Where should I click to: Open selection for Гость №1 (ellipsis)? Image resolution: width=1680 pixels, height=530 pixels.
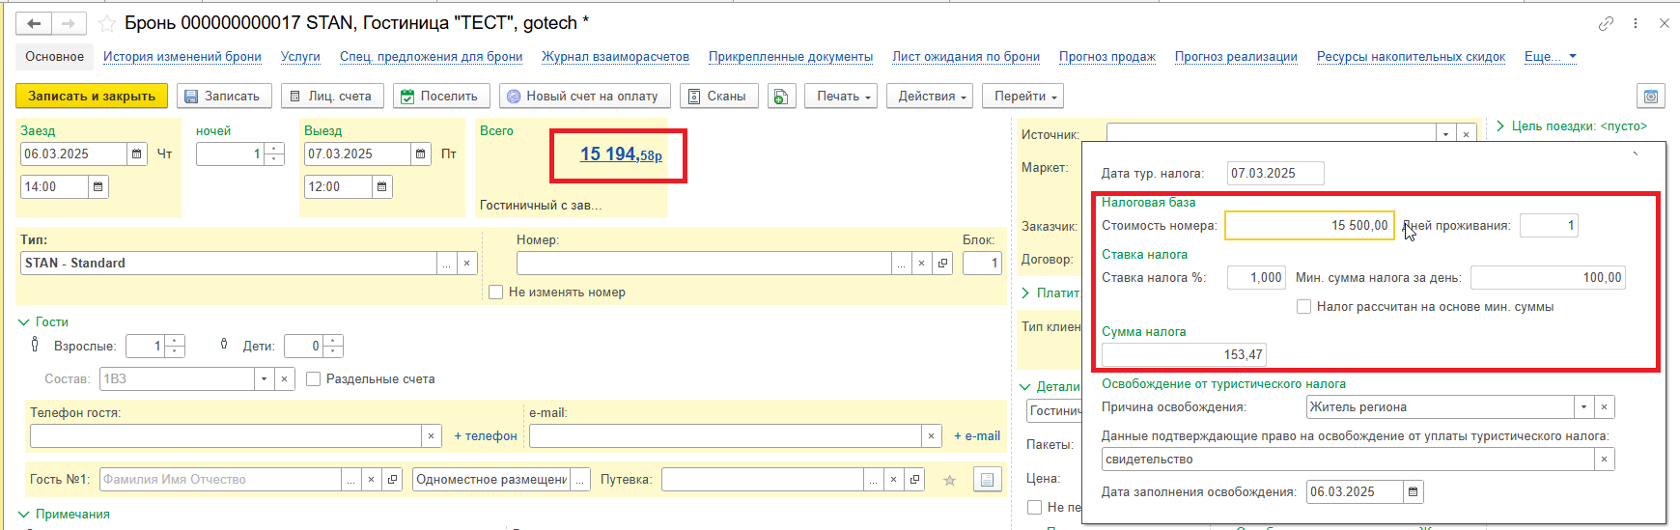pos(351,479)
